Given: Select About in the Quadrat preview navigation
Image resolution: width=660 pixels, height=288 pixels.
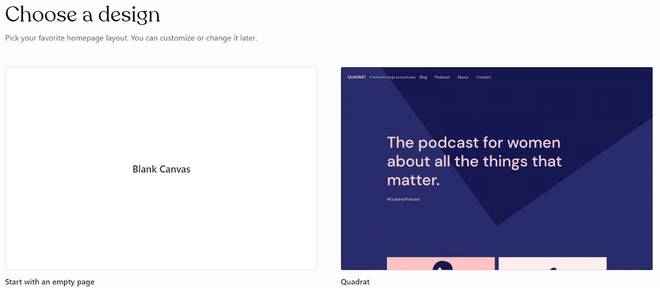Looking at the screenshot, I should [x=463, y=77].
